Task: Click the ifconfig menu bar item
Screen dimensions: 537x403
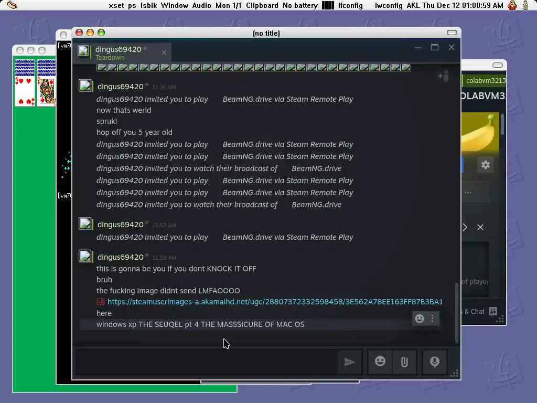Action: 350,5
